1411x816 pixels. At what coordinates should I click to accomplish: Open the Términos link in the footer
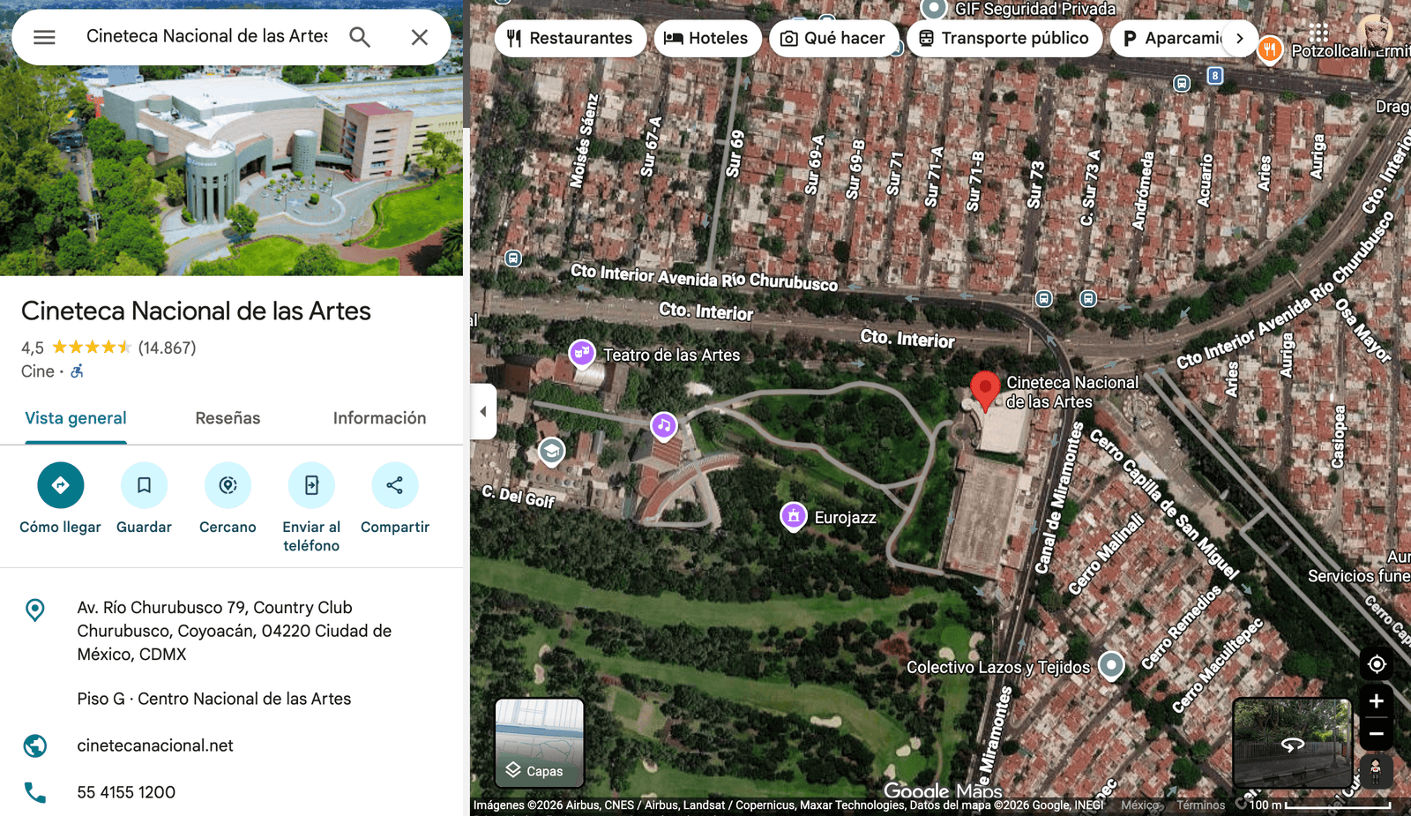pyautogui.click(x=1201, y=805)
